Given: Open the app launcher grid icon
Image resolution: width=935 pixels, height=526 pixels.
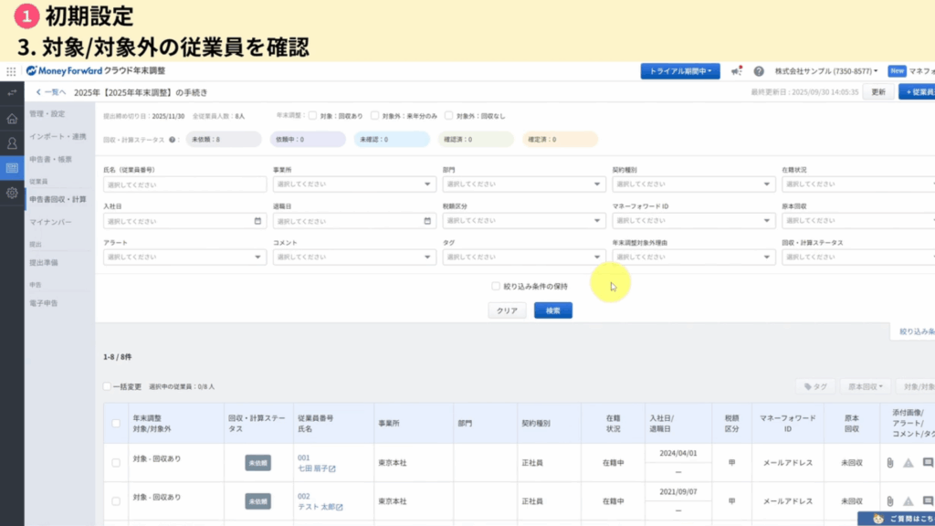Looking at the screenshot, I should tap(11, 71).
